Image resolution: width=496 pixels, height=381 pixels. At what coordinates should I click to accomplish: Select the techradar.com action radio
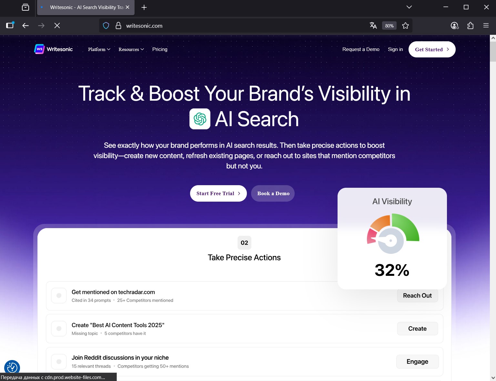pos(59,296)
